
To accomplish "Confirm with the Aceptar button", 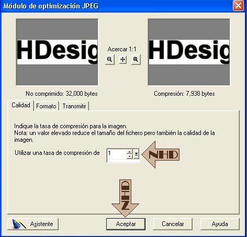I will 126,224.
